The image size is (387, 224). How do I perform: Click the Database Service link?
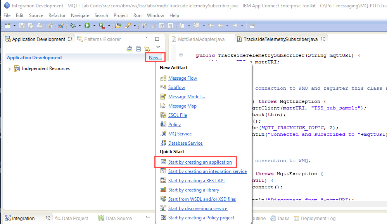coord(185,143)
